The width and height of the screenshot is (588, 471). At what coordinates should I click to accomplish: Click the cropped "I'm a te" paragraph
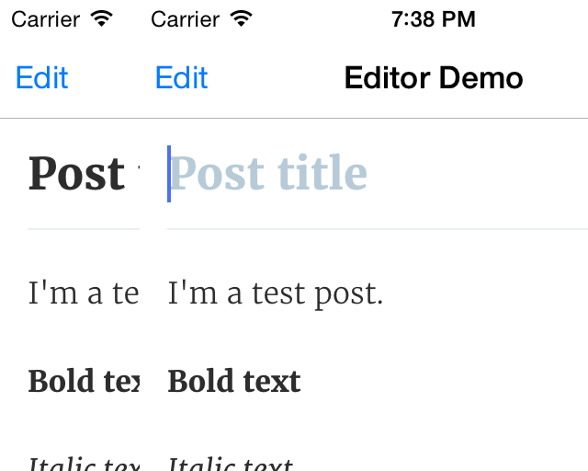tap(84, 293)
